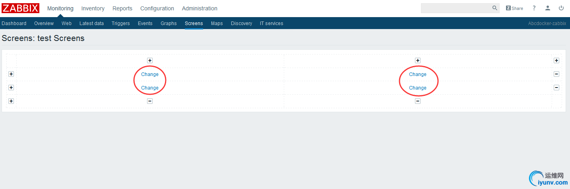Sign out using the power icon
570x189 pixels.
point(561,8)
